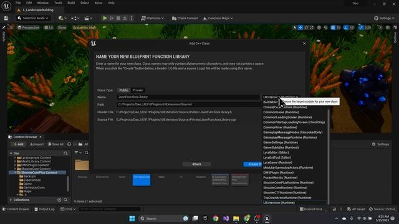Image resolution: width=399 pixels, height=224 pixels.
Task: Close the Add C++ Class dialog
Action: pyautogui.click(x=304, y=44)
